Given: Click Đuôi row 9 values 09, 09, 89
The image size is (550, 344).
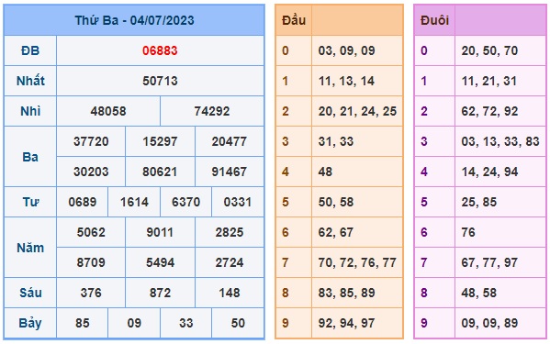Looking at the screenshot, I should point(489,323).
